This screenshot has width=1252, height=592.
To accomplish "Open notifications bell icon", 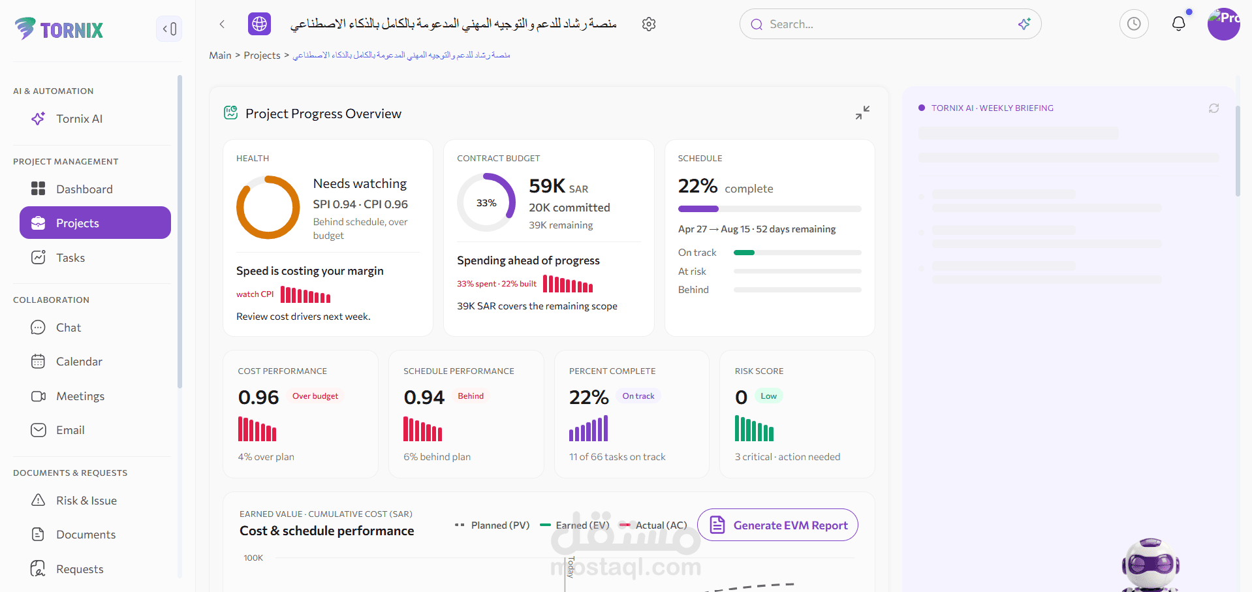I will 1179,24.
